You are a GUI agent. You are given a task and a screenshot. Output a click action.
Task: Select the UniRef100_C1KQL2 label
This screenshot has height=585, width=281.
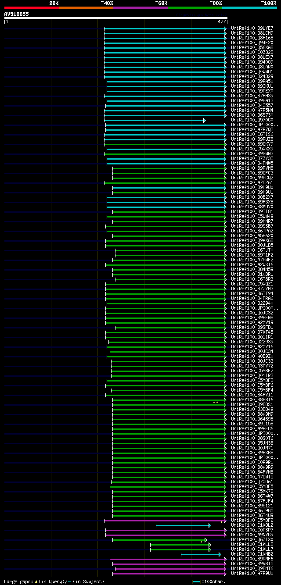coord(252,525)
